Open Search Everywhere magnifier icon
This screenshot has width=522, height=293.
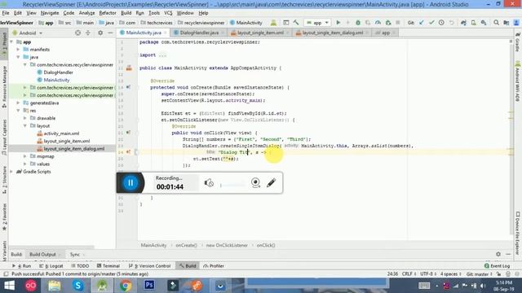tap(496, 23)
